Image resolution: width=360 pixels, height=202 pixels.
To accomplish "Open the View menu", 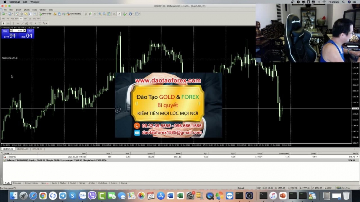I will [x=11, y=10].
